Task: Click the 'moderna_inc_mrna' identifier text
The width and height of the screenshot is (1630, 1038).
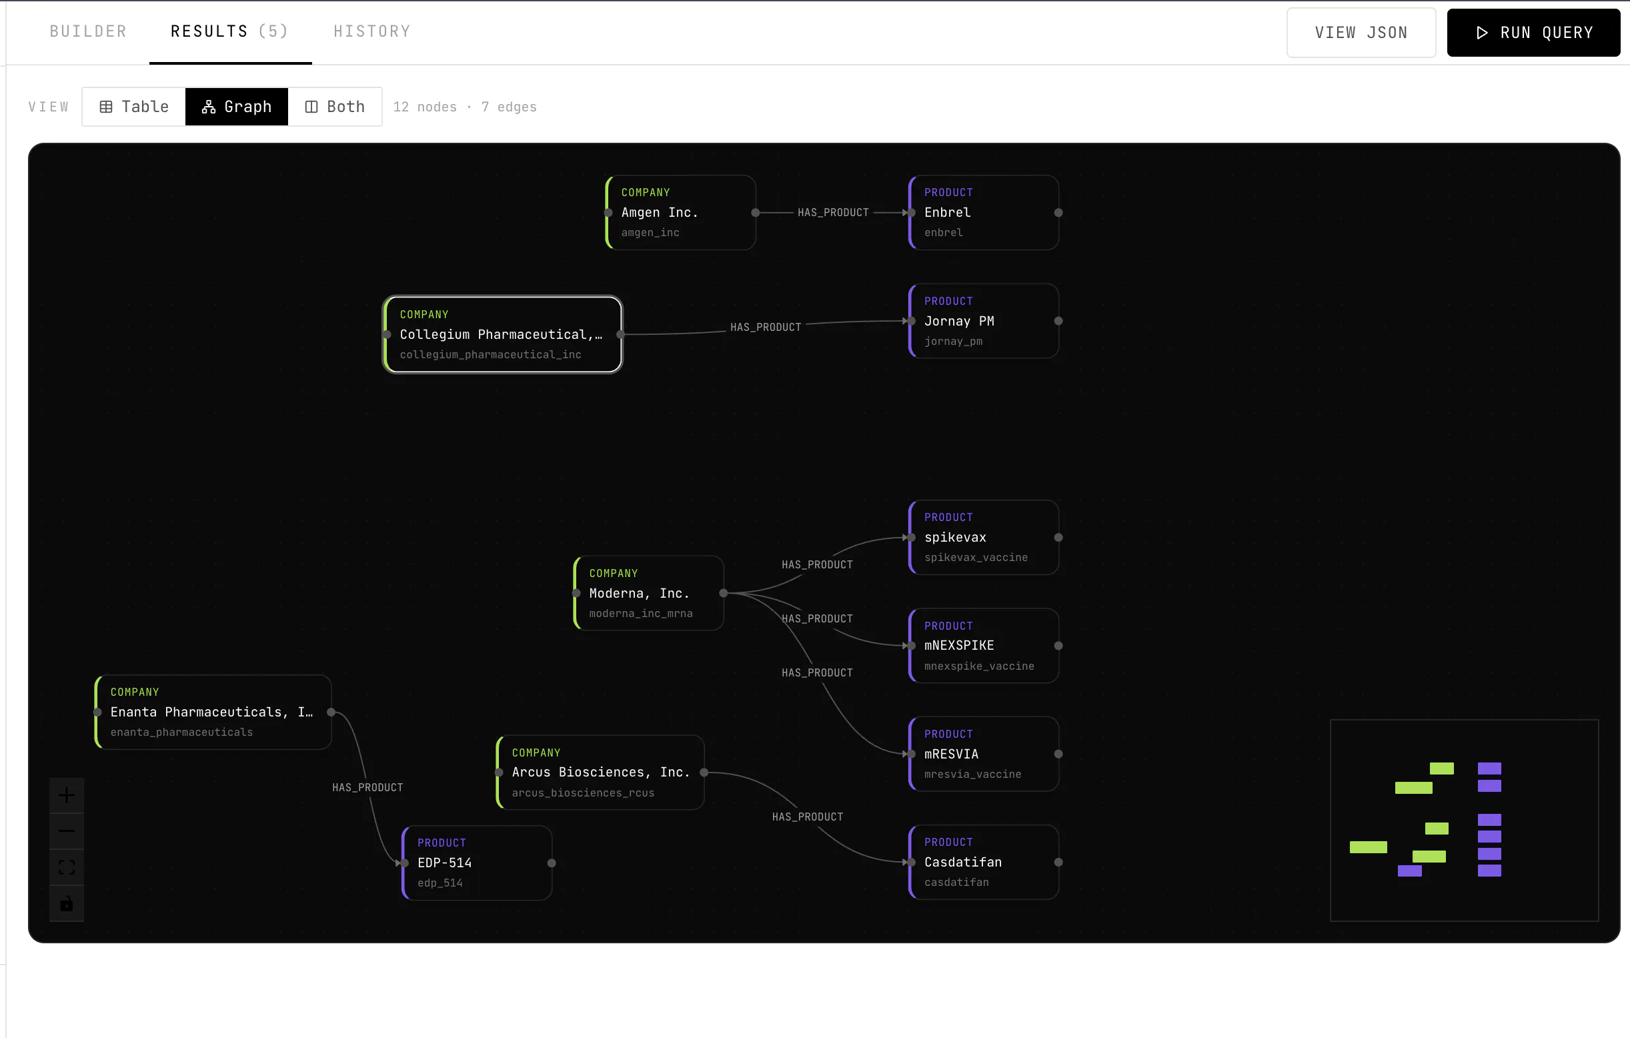Action: pos(641,614)
